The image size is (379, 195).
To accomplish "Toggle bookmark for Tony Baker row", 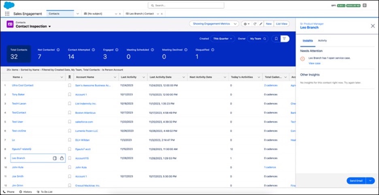I will tap(70, 94).
